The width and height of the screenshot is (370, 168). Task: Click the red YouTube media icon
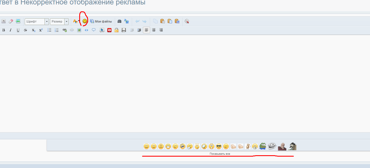(109, 30)
